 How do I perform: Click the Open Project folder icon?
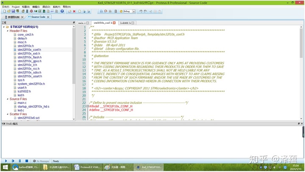coord(9,11)
